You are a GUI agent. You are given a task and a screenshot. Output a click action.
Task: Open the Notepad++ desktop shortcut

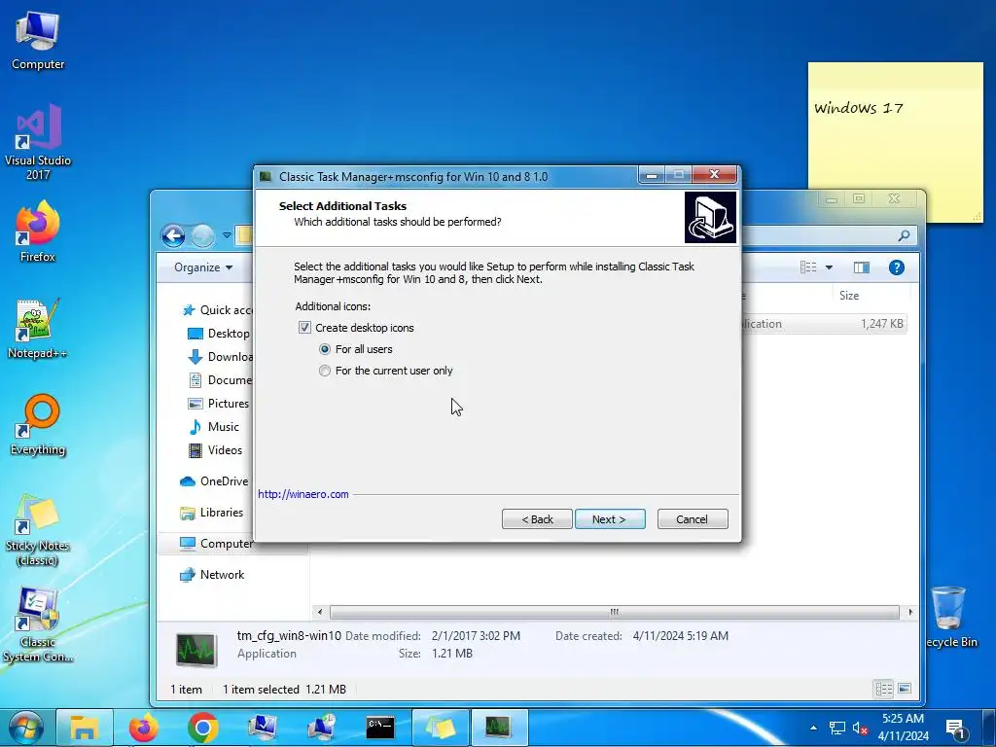[38, 328]
